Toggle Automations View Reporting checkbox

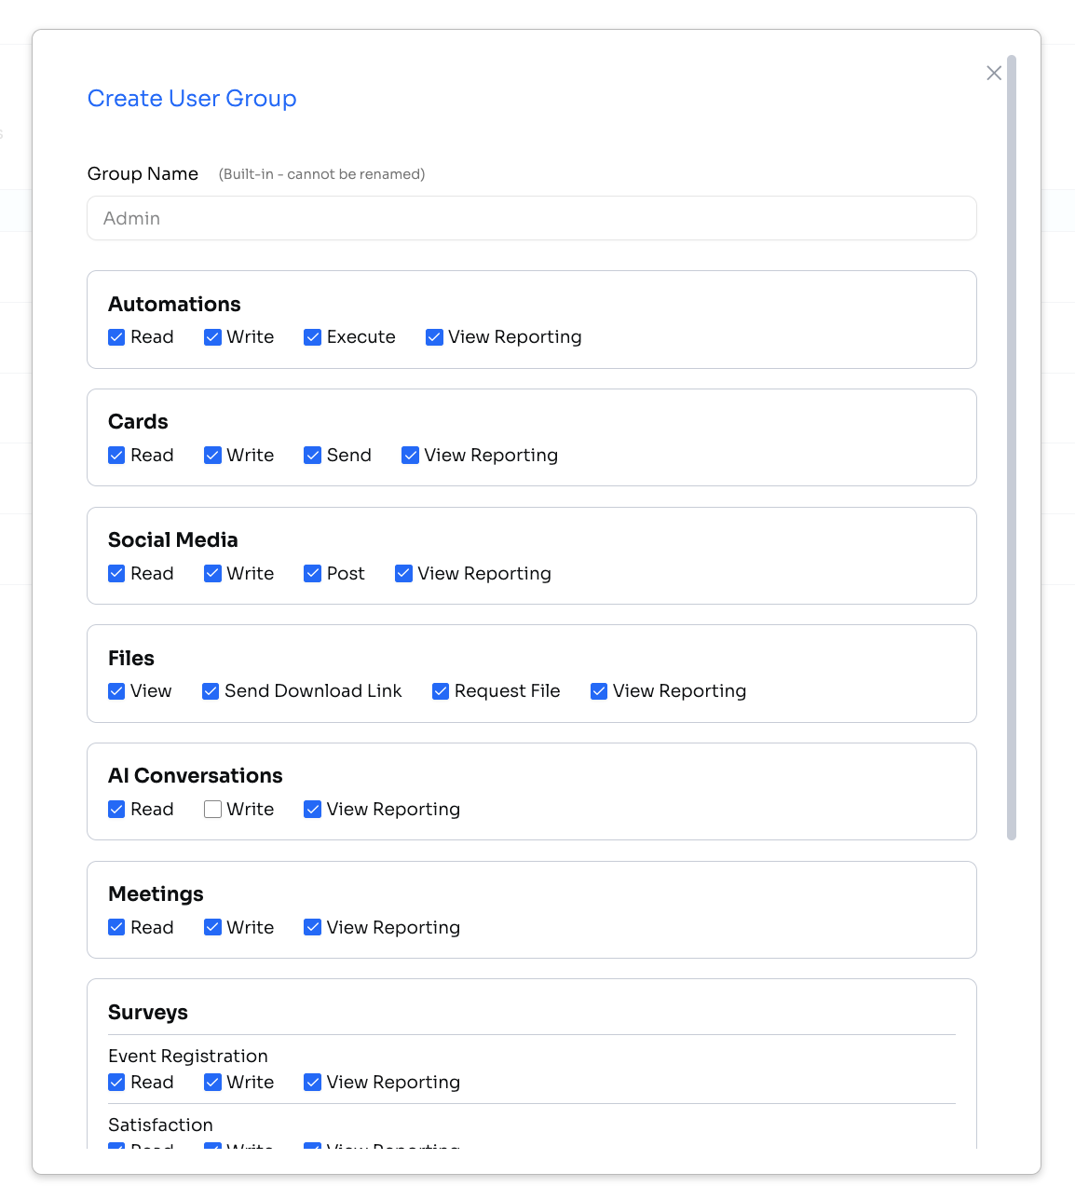pyautogui.click(x=434, y=337)
